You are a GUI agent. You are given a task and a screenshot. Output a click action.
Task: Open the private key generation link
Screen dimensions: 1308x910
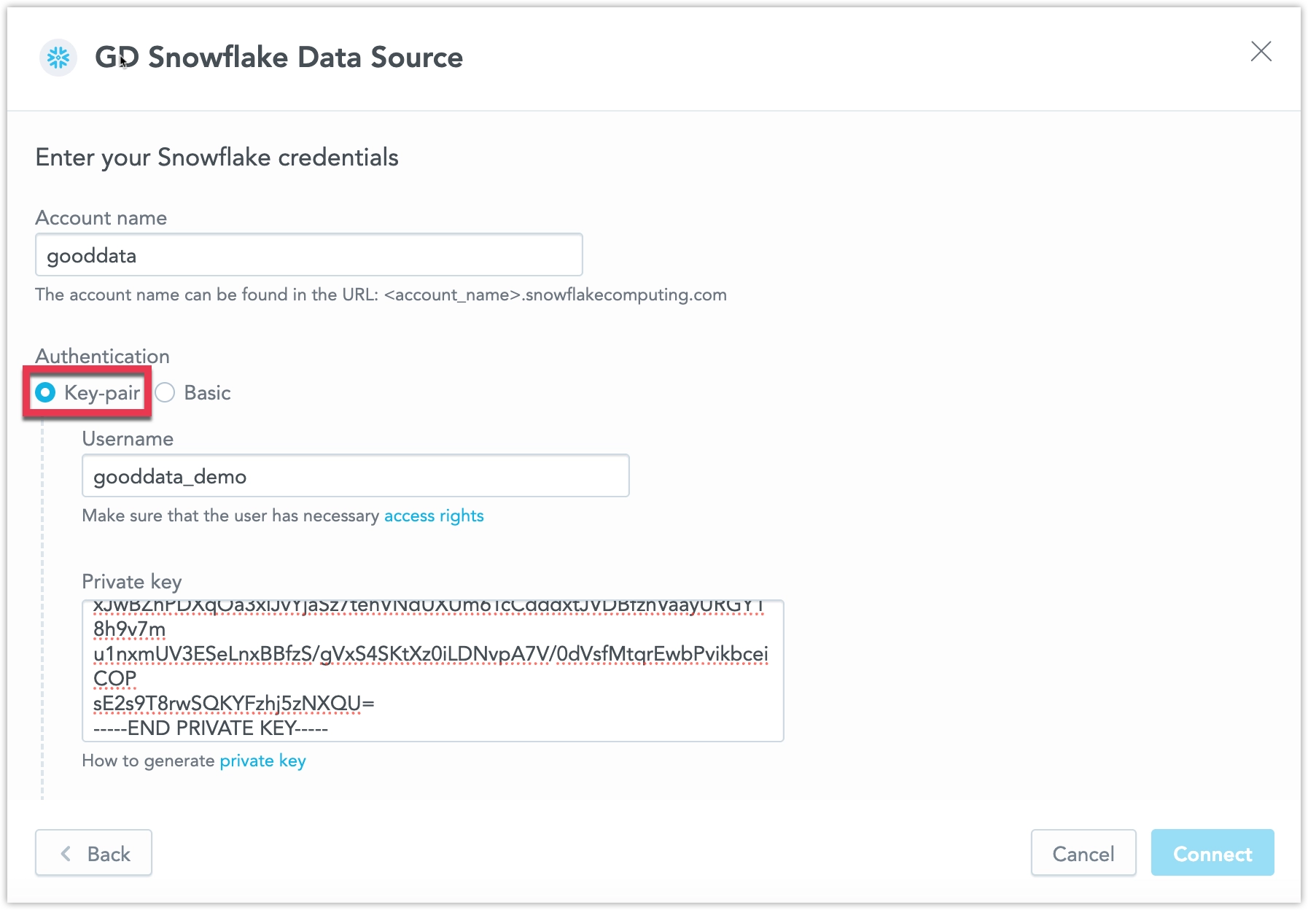pos(263,761)
